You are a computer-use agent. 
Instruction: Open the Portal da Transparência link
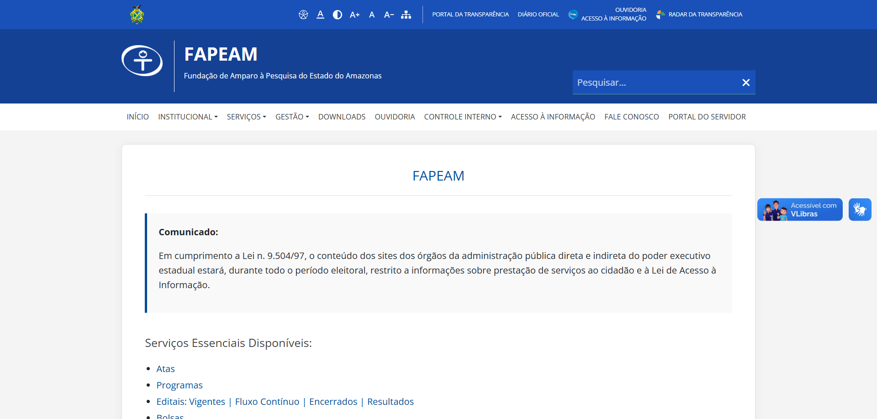[x=470, y=15]
